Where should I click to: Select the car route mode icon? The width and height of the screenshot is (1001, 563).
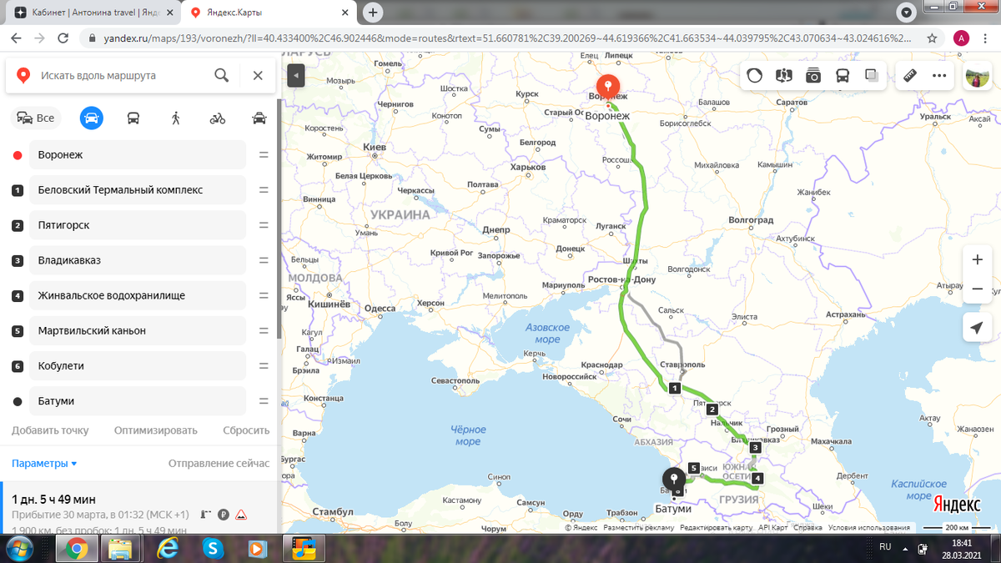pyautogui.click(x=92, y=118)
